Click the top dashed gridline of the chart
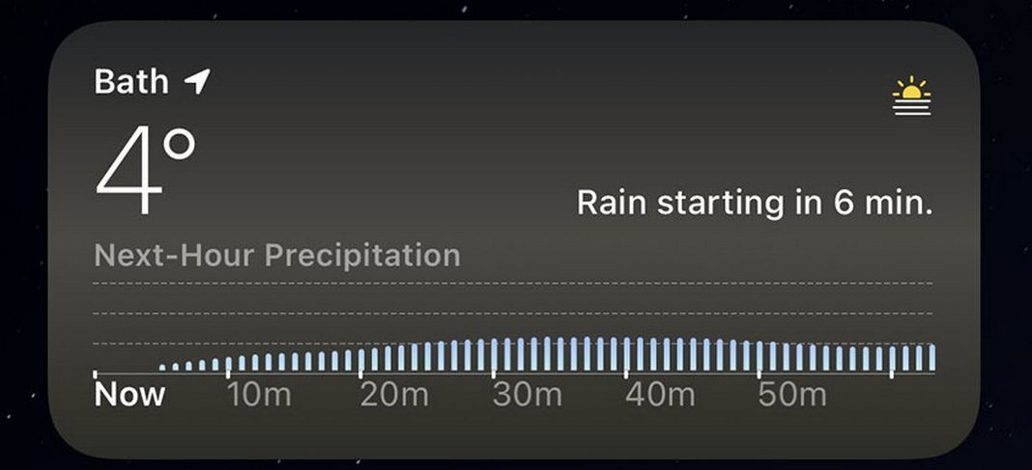Viewport: 1032px width, 470px height. pos(513,284)
